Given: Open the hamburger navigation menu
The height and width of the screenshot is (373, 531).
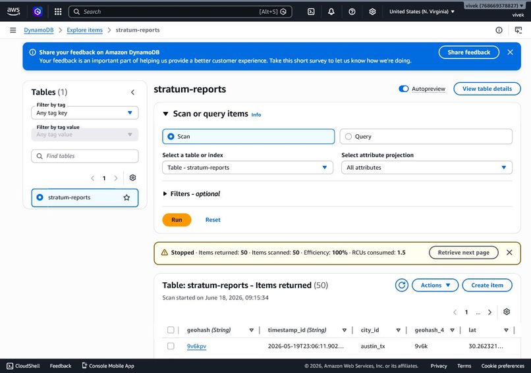Looking at the screenshot, I should [x=13, y=30].
